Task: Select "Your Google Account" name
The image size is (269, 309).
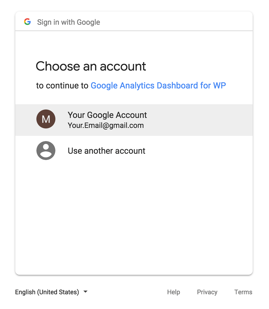Action: pos(107,115)
